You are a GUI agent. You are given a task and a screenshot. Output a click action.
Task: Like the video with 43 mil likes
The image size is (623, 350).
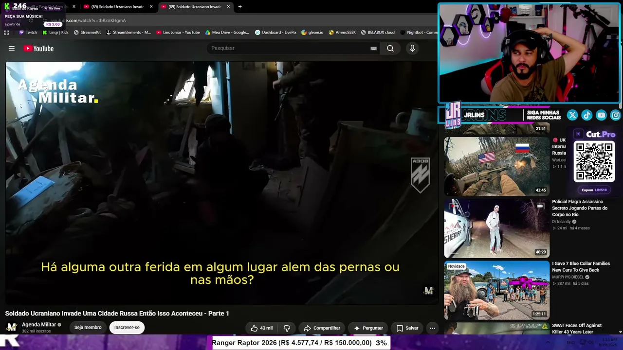click(x=261, y=328)
